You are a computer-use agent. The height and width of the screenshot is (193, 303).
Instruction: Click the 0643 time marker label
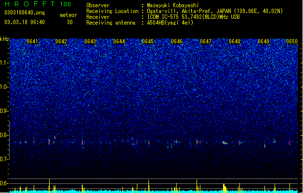(x=90, y=41)
